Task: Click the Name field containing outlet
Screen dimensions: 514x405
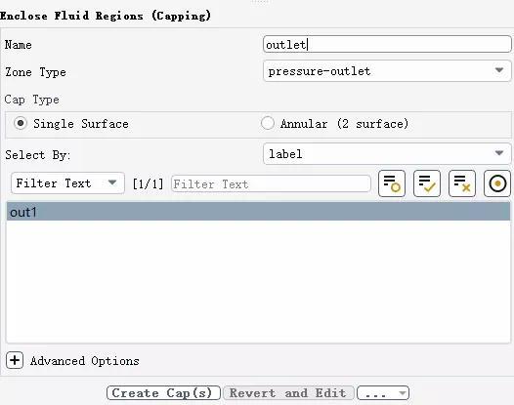Action: tap(387, 44)
